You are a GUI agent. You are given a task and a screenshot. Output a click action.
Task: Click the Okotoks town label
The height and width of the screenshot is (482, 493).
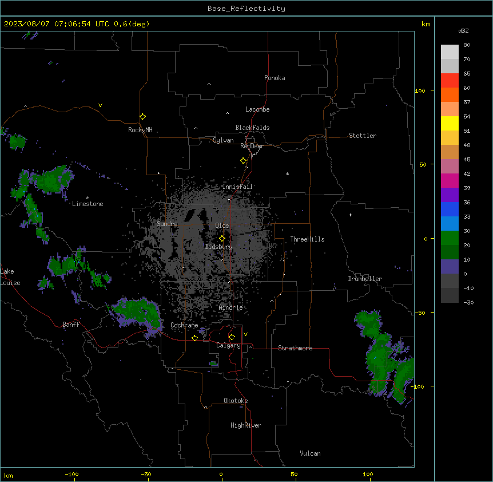236,401
